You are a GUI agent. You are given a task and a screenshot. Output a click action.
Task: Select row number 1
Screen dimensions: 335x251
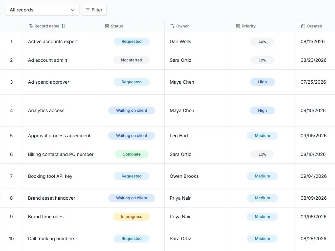click(x=11, y=42)
